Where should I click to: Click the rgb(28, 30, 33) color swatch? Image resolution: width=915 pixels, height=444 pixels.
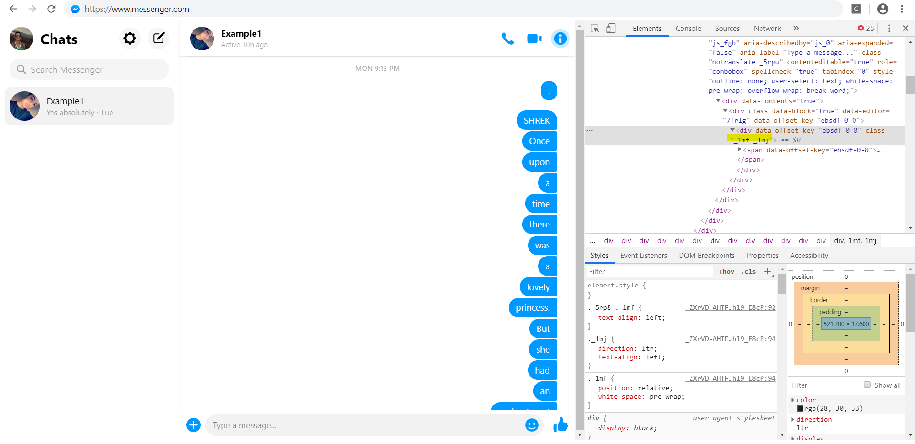pos(801,408)
